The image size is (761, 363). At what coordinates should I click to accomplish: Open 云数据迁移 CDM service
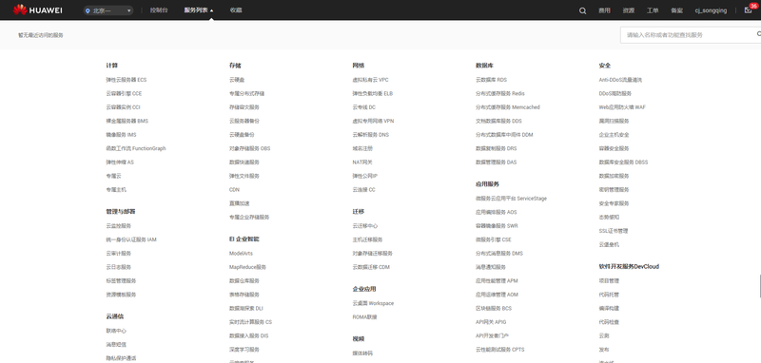coord(371,267)
